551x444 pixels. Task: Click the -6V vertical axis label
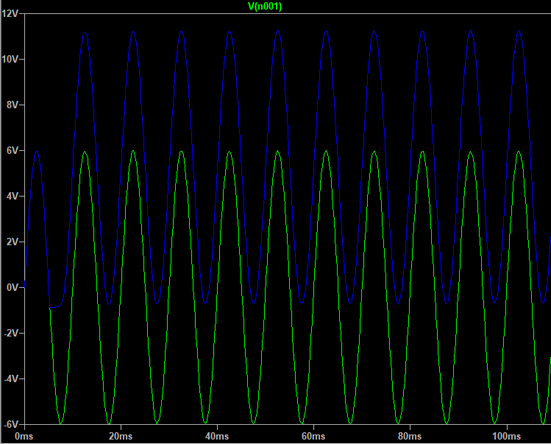(11, 425)
